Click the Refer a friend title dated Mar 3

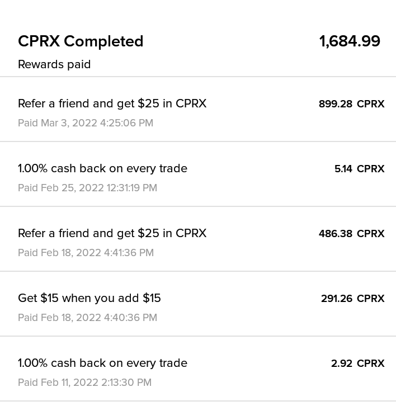pos(112,104)
